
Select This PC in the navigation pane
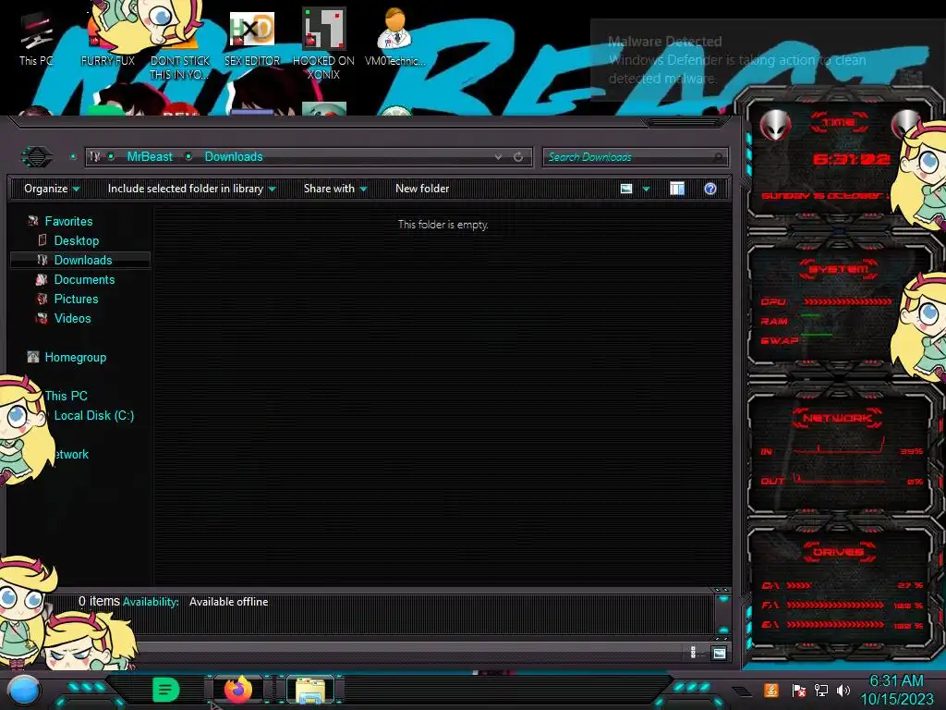[x=67, y=396]
